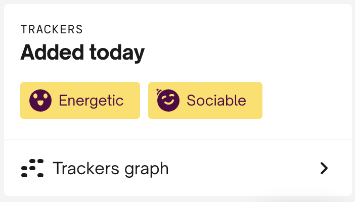355x202 pixels.
Task: Open Trackers graph using the right chevron
Action: 324,168
